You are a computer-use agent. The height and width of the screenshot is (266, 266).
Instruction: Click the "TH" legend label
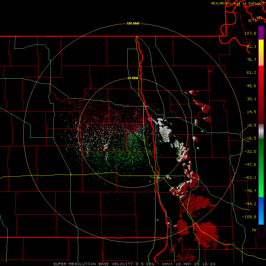[x=254, y=230]
